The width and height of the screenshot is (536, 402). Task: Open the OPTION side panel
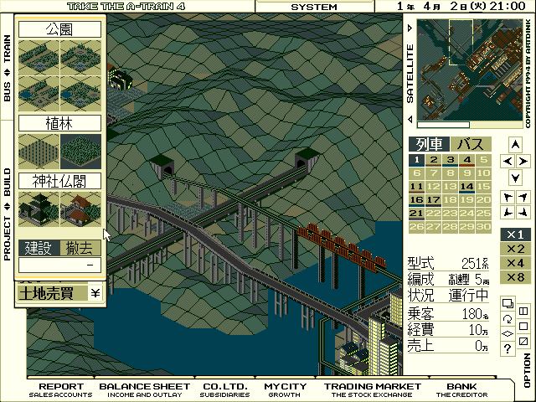tap(527, 370)
